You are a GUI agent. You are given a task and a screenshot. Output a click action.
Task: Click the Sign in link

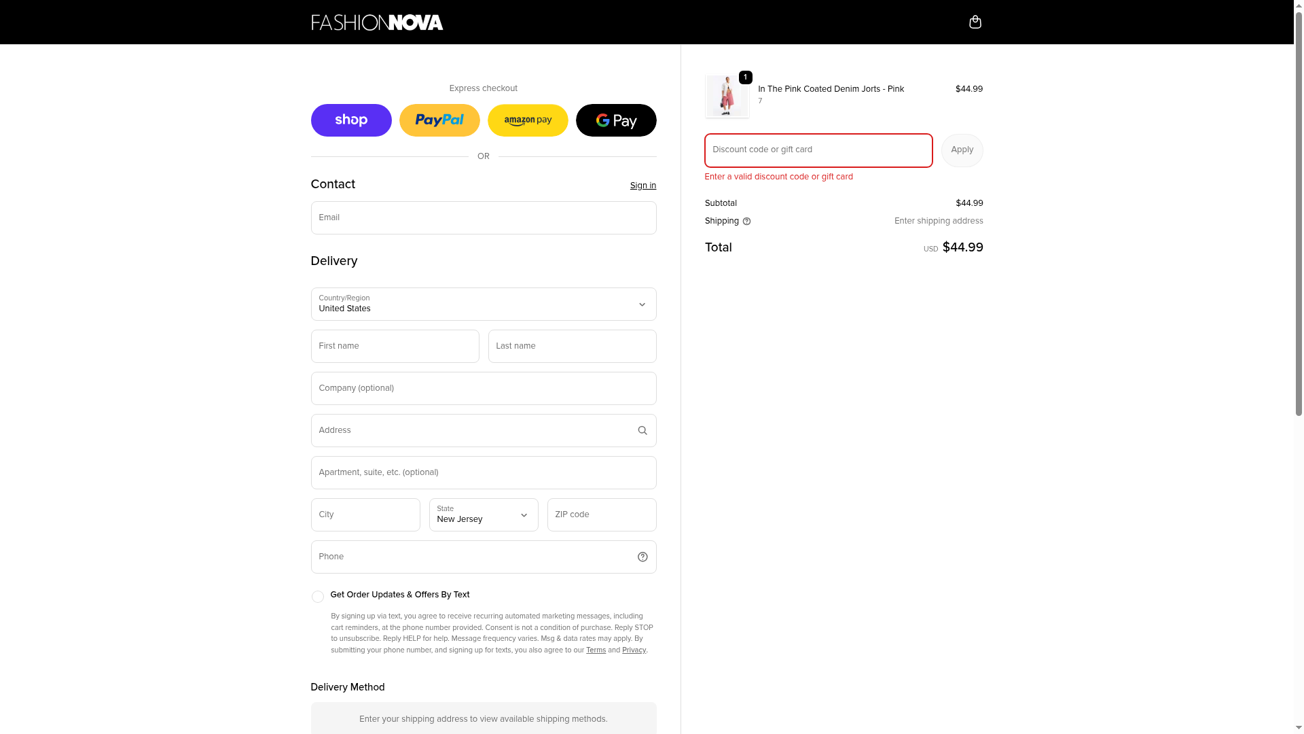[x=642, y=186]
